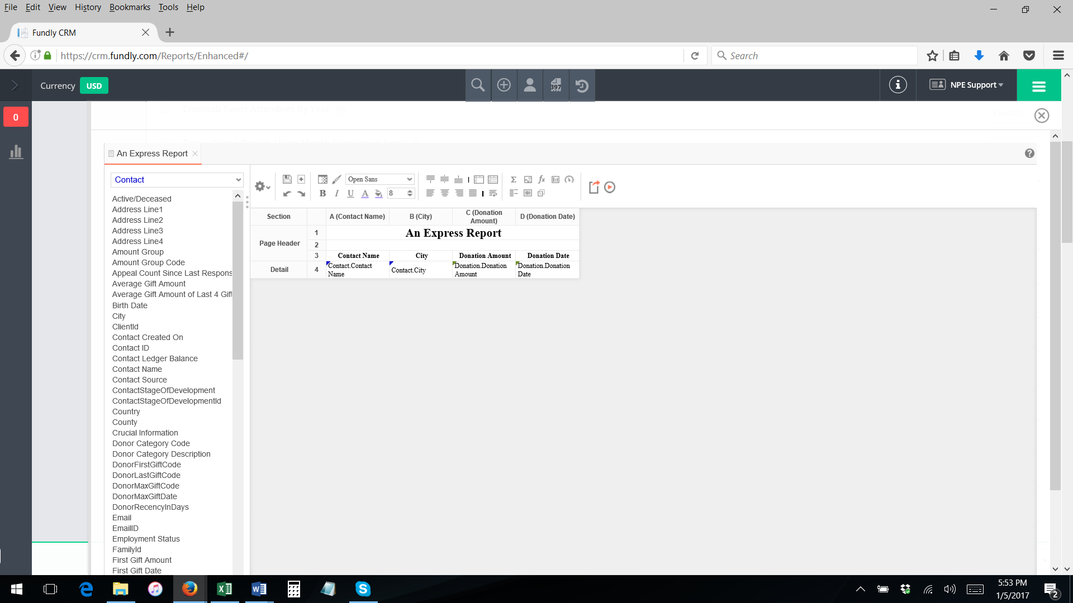Click the bold formatting icon
Screen dimensions: 1073x603
click(323, 193)
